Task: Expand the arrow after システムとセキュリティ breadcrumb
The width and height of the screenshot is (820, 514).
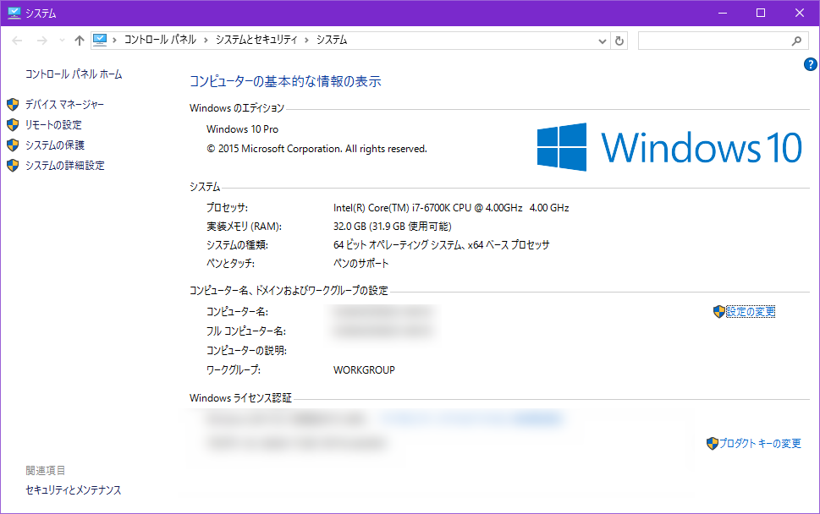Action: tap(306, 41)
